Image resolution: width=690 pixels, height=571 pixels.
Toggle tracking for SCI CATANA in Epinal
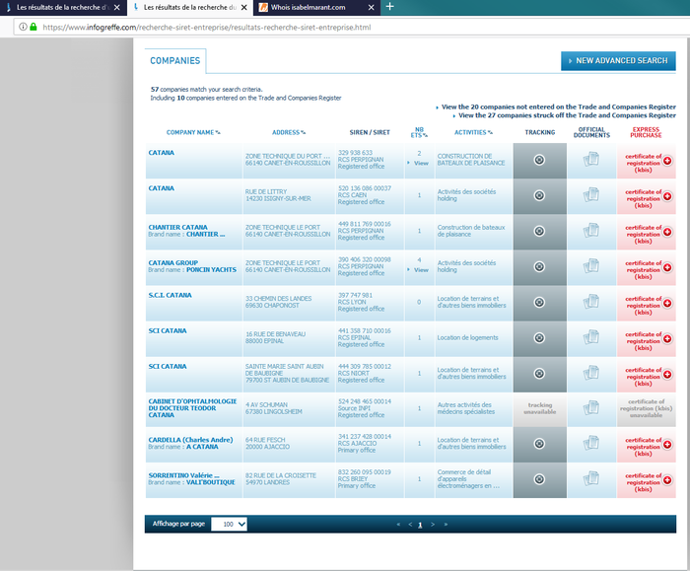click(539, 337)
